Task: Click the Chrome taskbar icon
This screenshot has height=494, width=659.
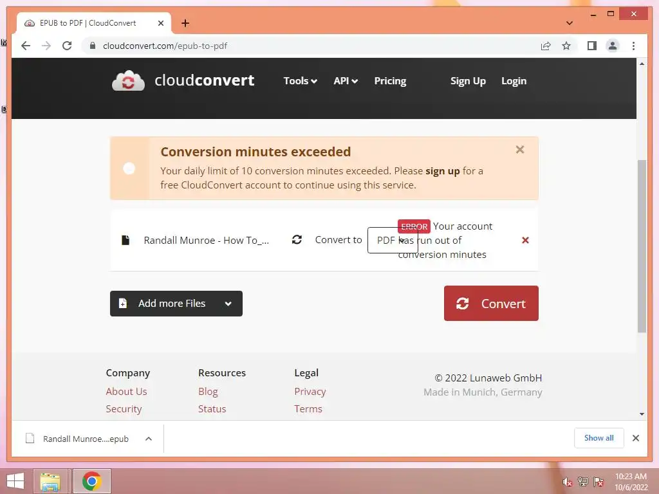Action: pyautogui.click(x=91, y=481)
